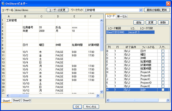Image resolution: width=172 pixels, height=111 pixels.
Task: Select the Sheet2 tab
Action: [x=16, y=101]
